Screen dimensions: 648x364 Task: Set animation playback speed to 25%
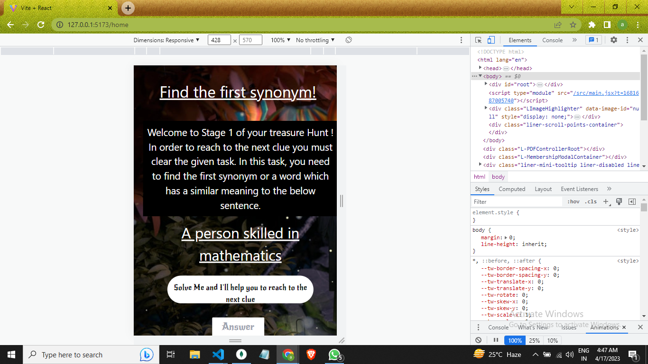534,340
